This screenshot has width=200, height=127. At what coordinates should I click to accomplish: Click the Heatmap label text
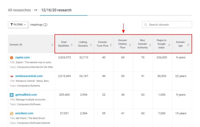(x=36, y=25)
